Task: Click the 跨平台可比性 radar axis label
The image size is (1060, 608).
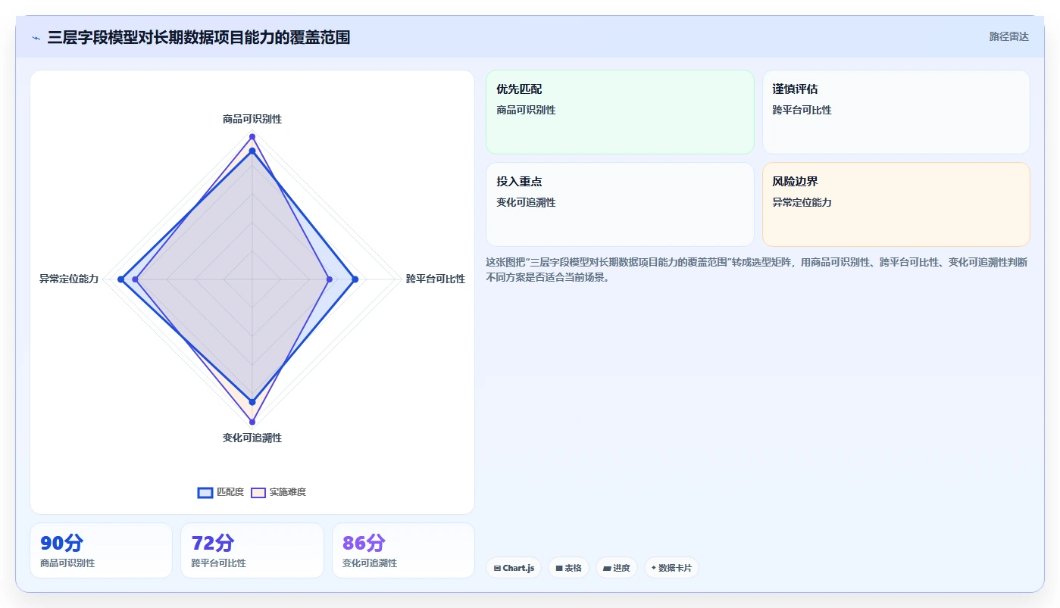Action: tap(436, 279)
